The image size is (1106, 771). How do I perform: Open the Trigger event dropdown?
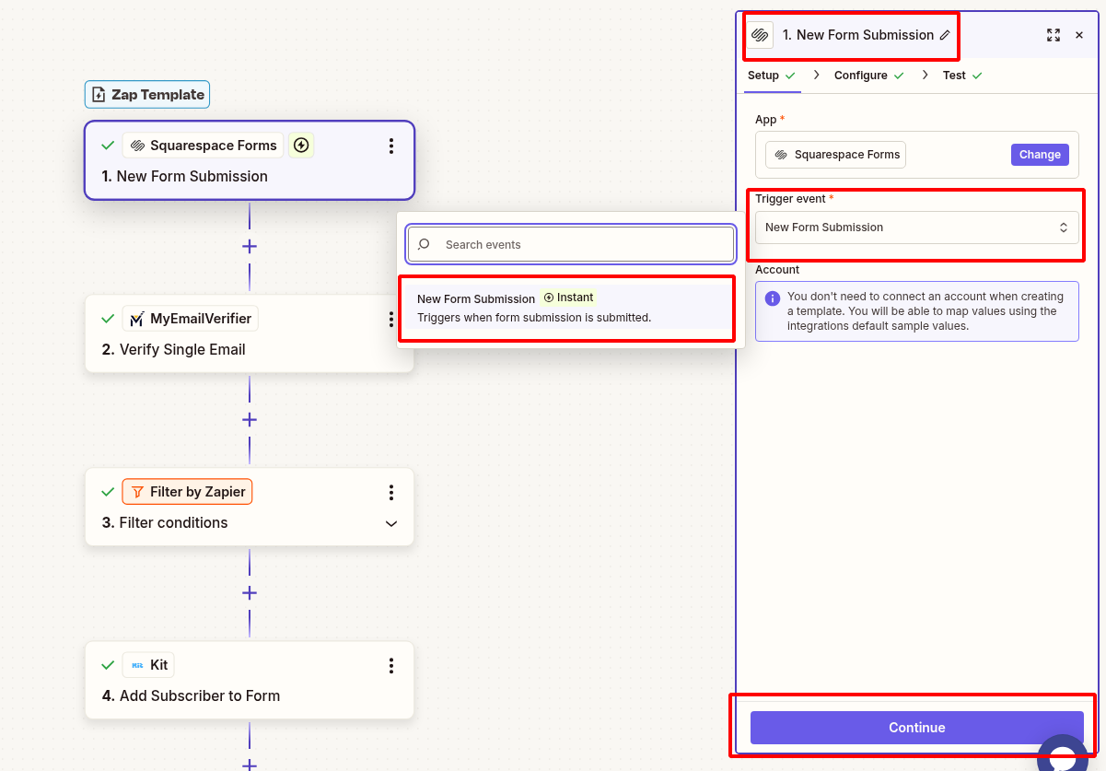pyautogui.click(x=916, y=227)
